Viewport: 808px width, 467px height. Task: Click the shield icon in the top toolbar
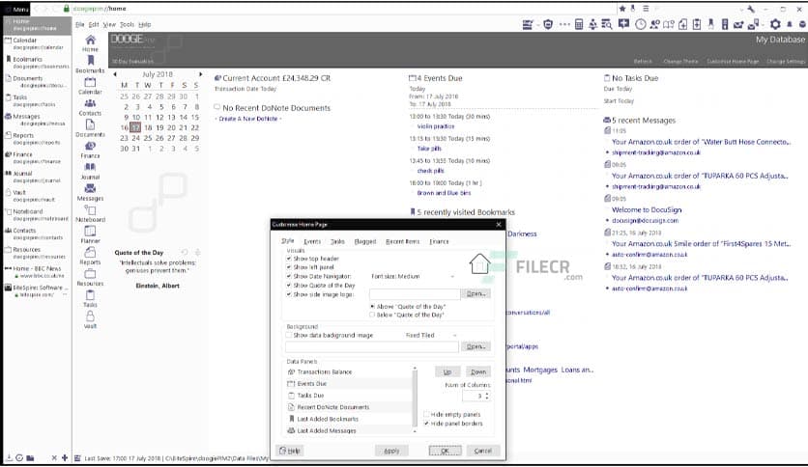click(x=548, y=24)
